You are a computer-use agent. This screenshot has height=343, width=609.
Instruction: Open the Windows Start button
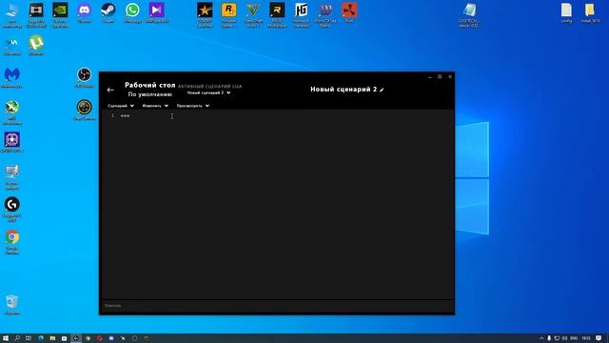6,338
